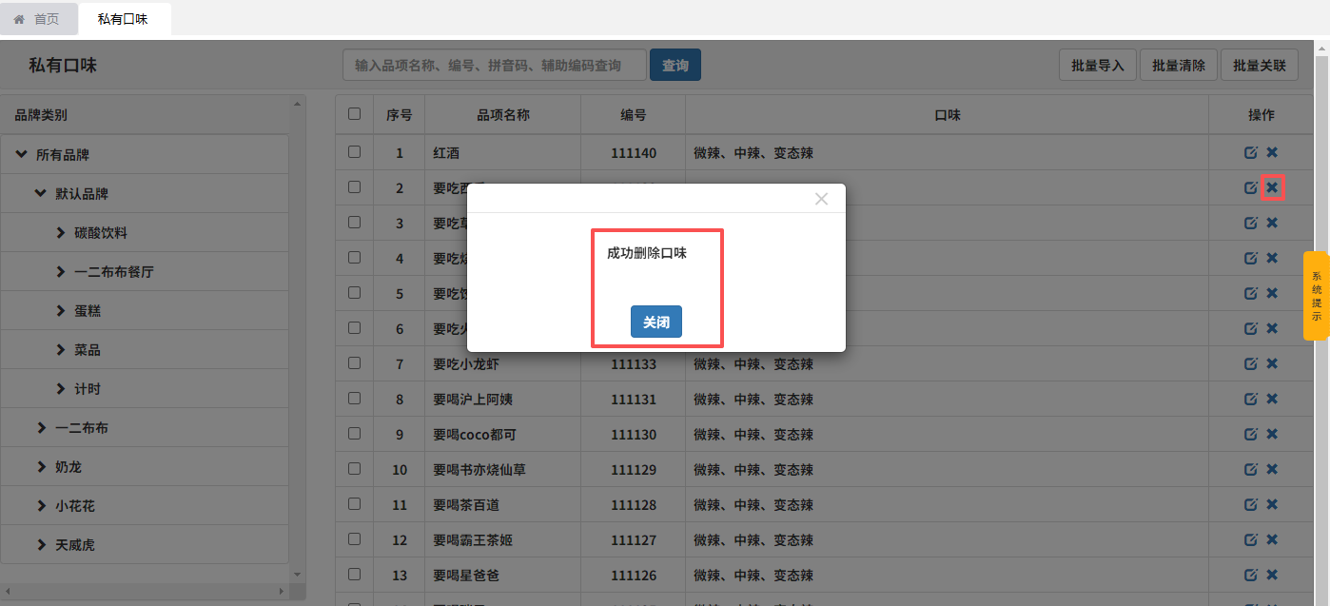
Task: Check the box for row number 3
Action: (x=355, y=222)
